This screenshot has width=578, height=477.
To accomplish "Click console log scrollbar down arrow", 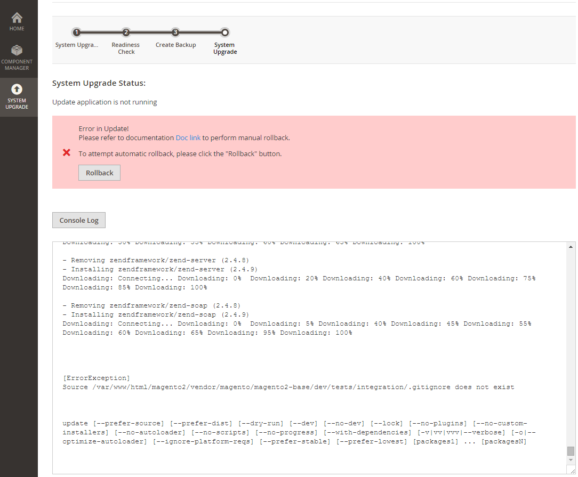I will coord(571,460).
